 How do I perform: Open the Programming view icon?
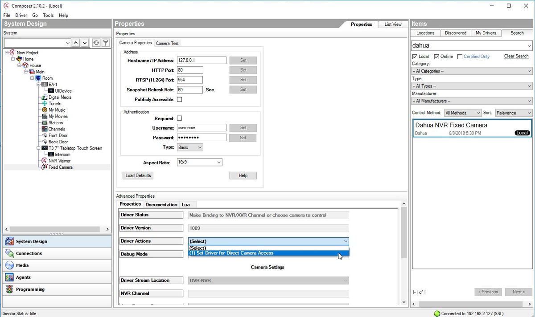point(9,289)
